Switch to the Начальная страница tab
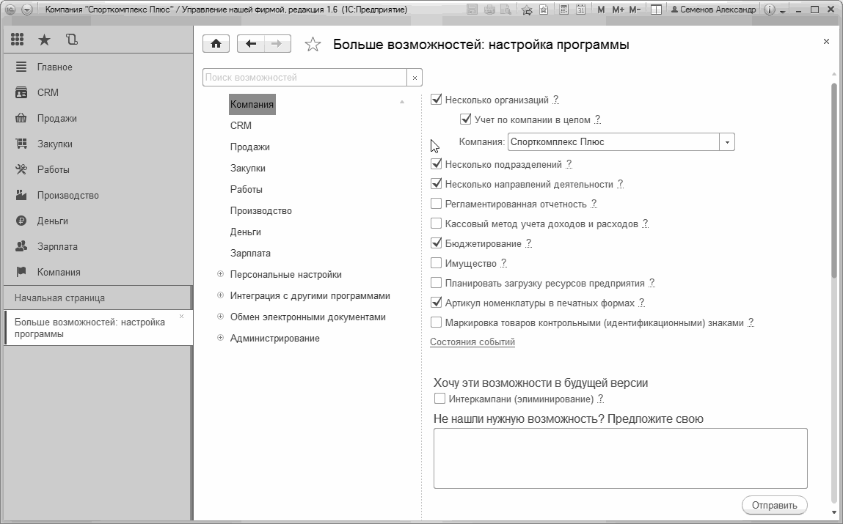The width and height of the screenshot is (843, 524). point(97,298)
